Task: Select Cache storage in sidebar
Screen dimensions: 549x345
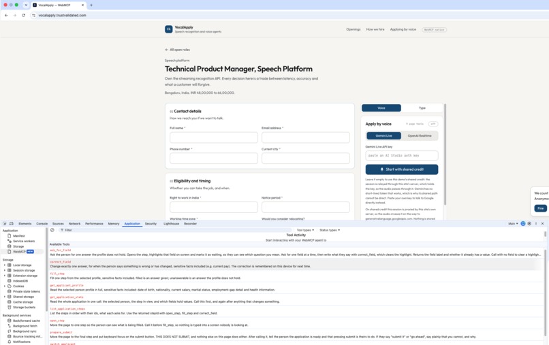Action: point(22,302)
